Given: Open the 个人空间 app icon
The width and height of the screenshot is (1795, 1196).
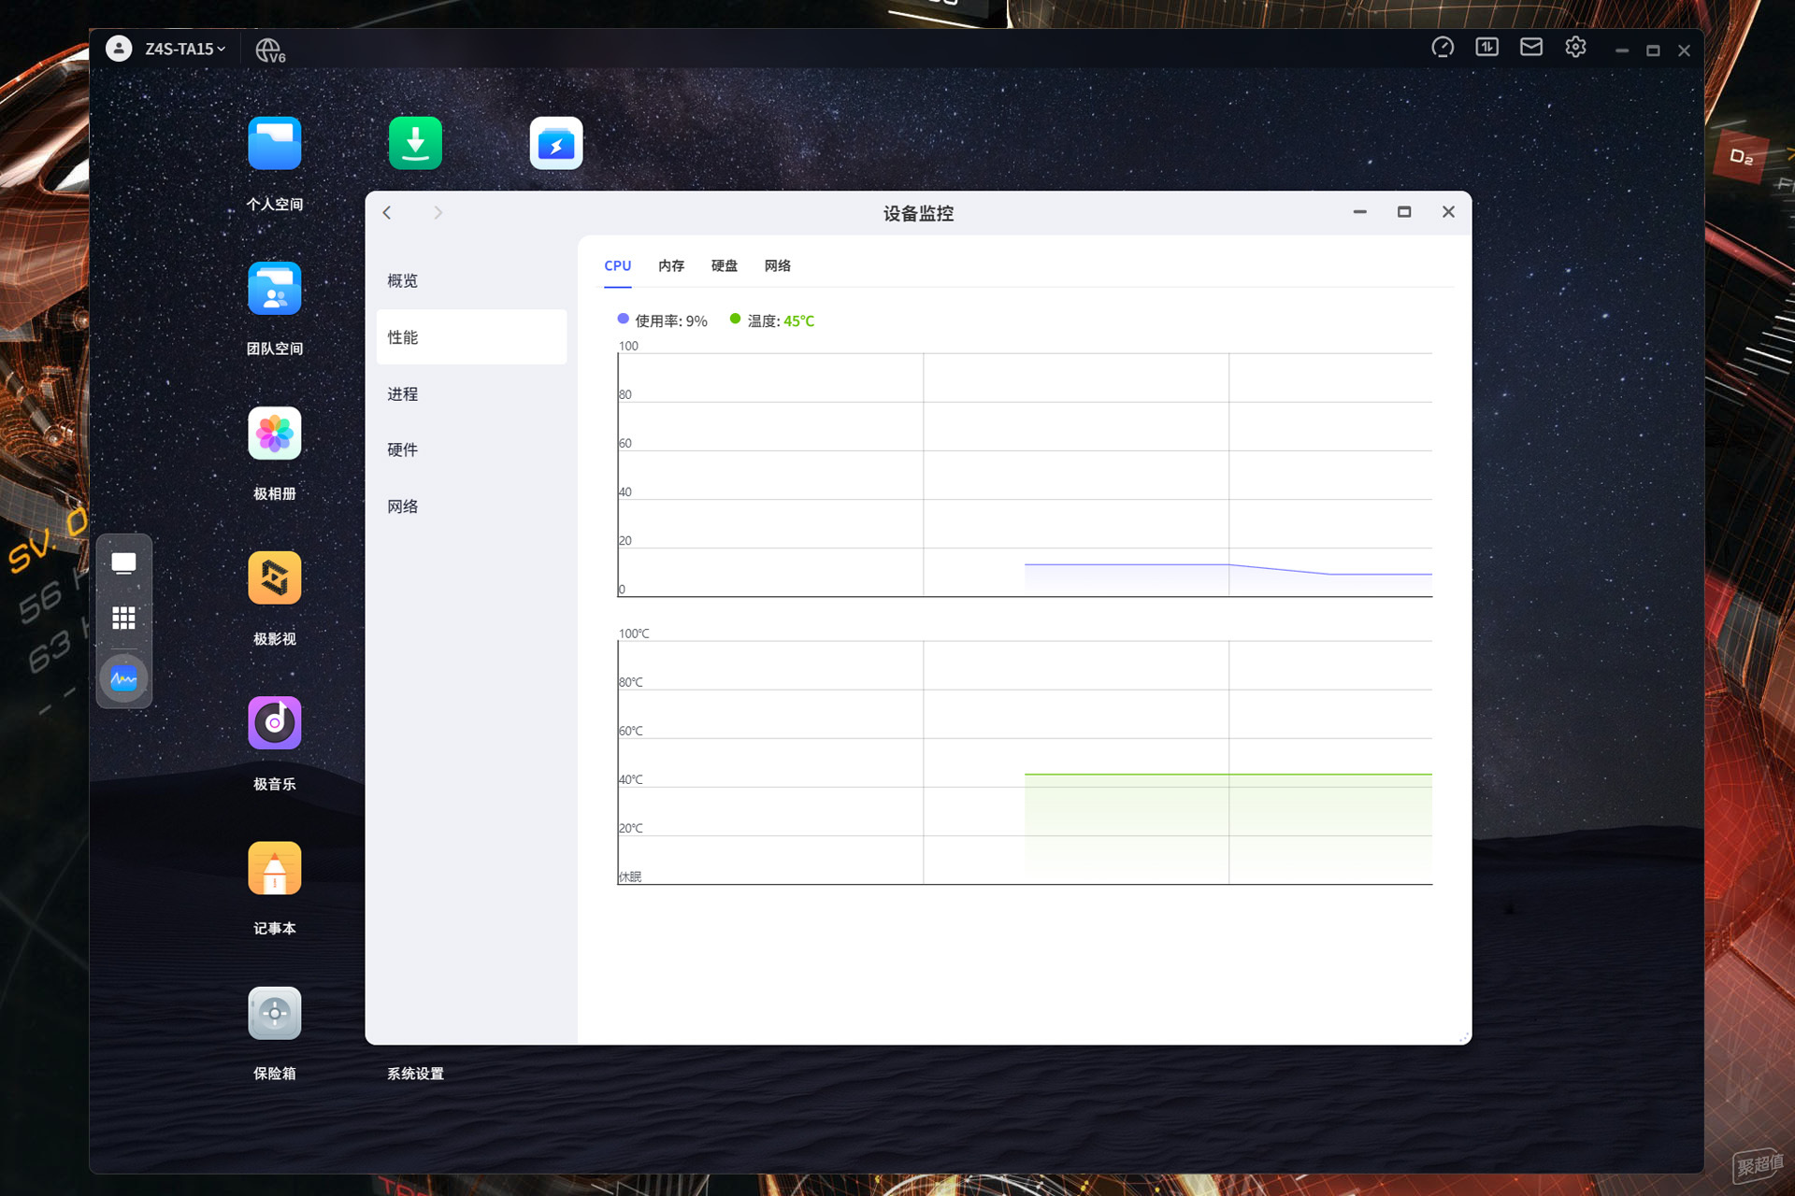Looking at the screenshot, I should pos(274,143).
